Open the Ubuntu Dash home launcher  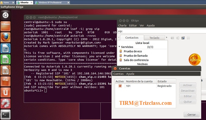coord(5,15)
